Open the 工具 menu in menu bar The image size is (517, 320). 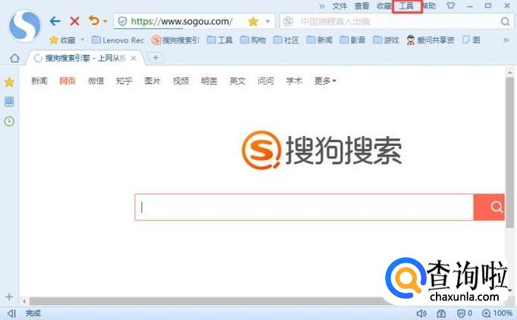(x=406, y=6)
